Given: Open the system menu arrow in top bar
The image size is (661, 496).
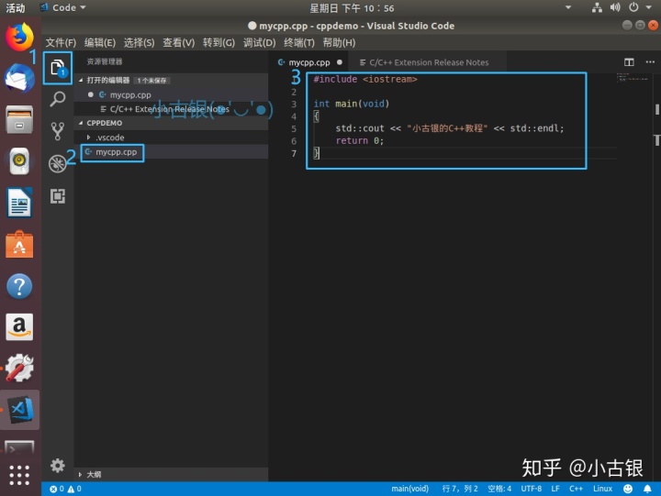Looking at the screenshot, I should pyautogui.click(x=648, y=7).
